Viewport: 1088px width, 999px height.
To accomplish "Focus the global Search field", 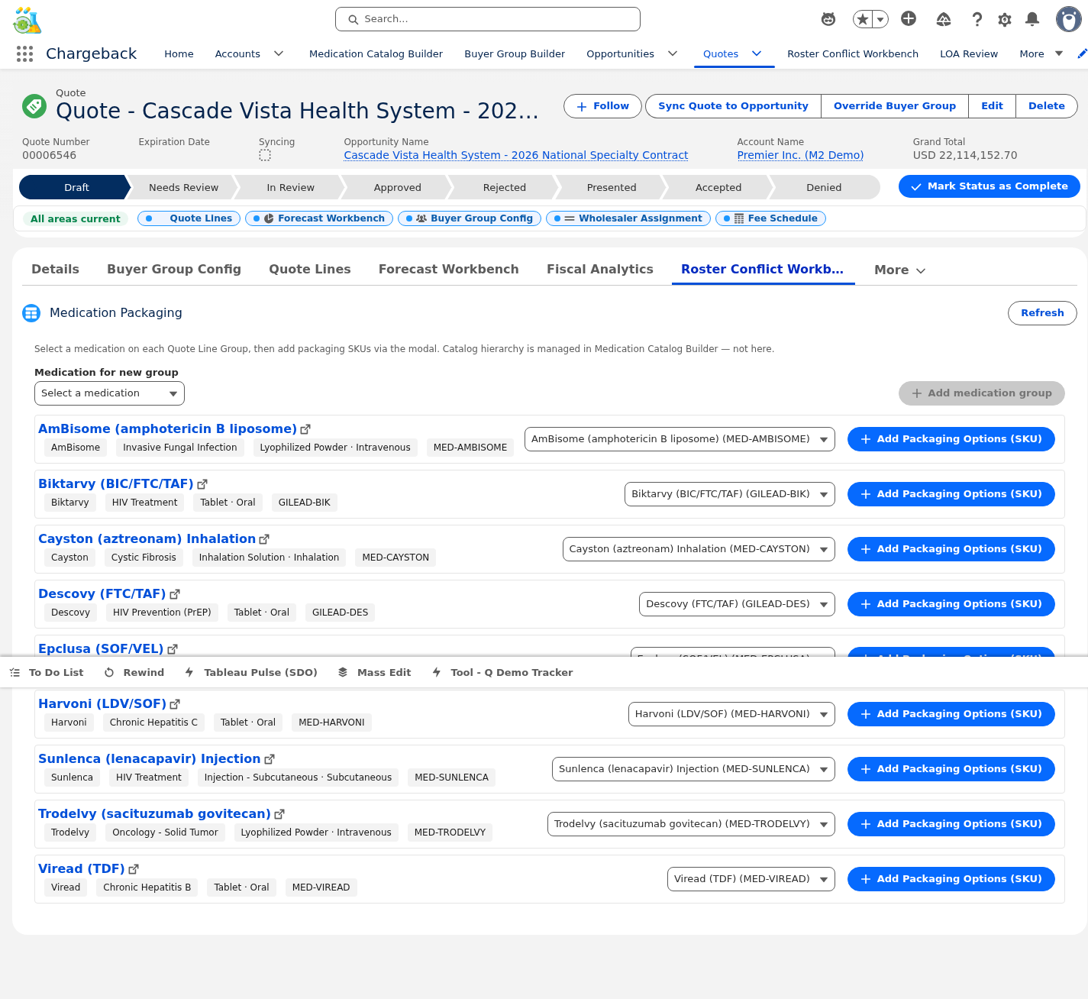I will pyautogui.click(x=488, y=19).
